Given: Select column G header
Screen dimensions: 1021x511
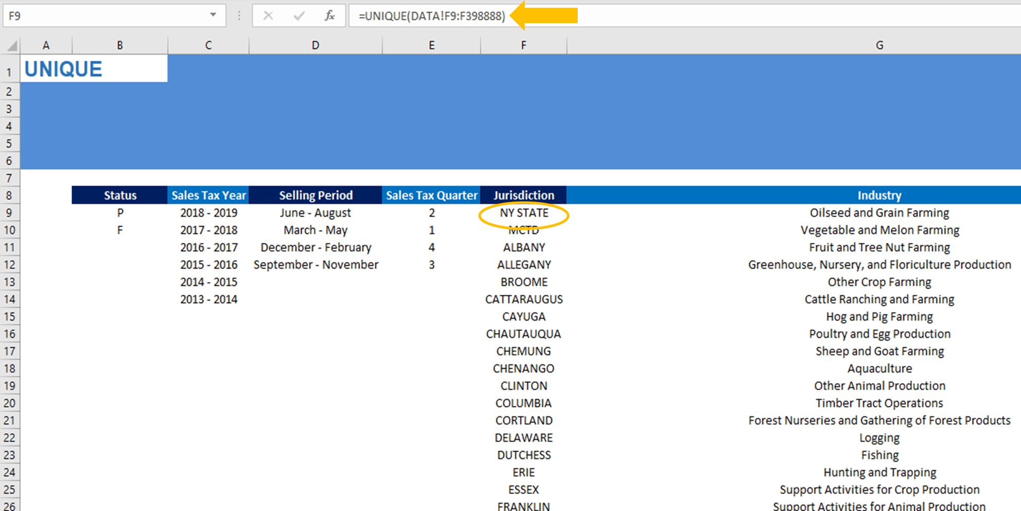Looking at the screenshot, I should coord(878,45).
